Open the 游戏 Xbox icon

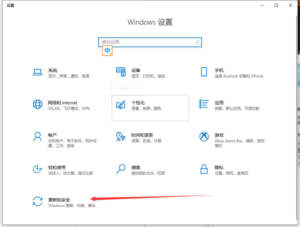(x=204, y=137)
